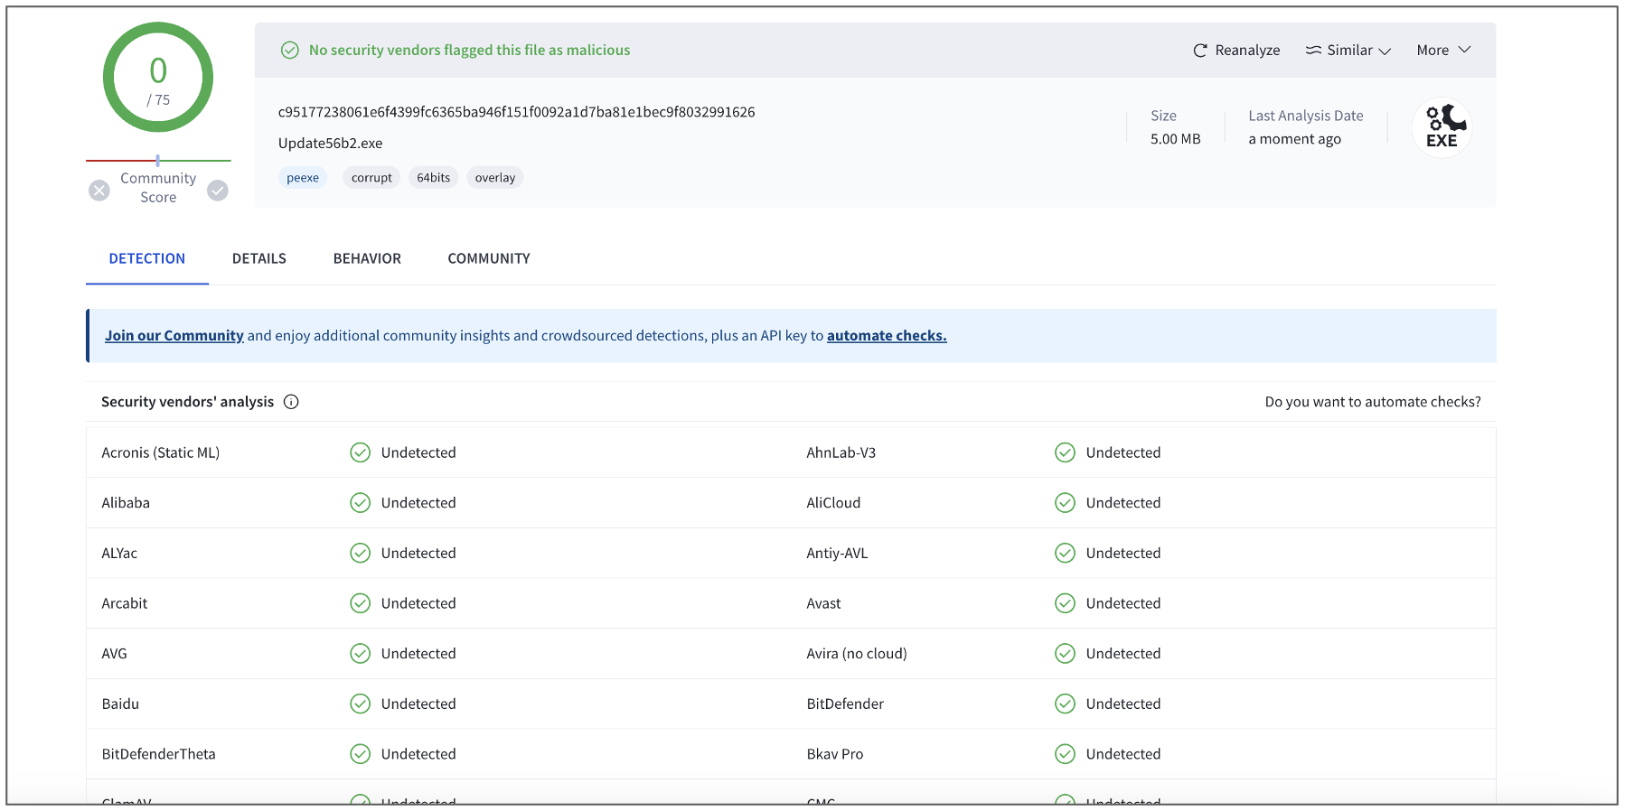Vote file as harmless with check button

point(218,191)
